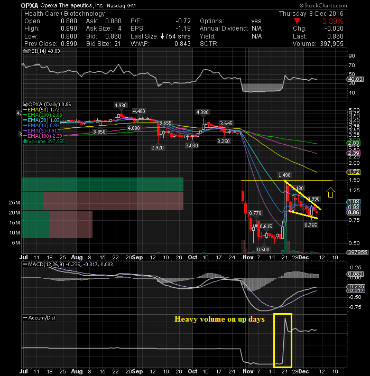Click the Bid 0.860 quote value

pyautogui.click(x=114, y=36)
